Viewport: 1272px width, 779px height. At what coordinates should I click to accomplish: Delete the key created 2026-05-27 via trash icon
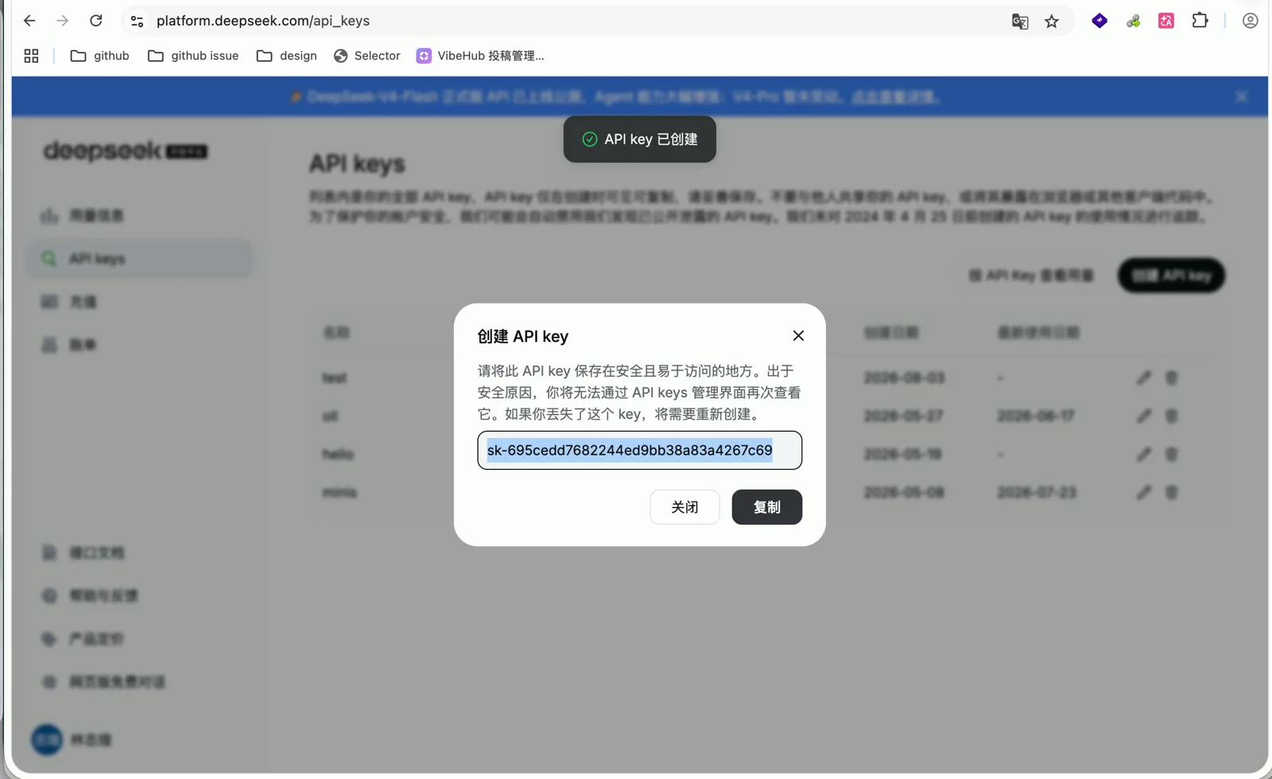[1171, 416]
